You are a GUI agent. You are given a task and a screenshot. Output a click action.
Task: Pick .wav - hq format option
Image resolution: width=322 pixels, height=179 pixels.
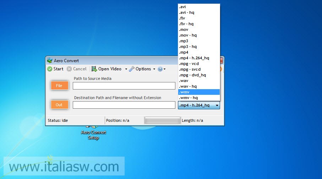click(x=199, y=86)
